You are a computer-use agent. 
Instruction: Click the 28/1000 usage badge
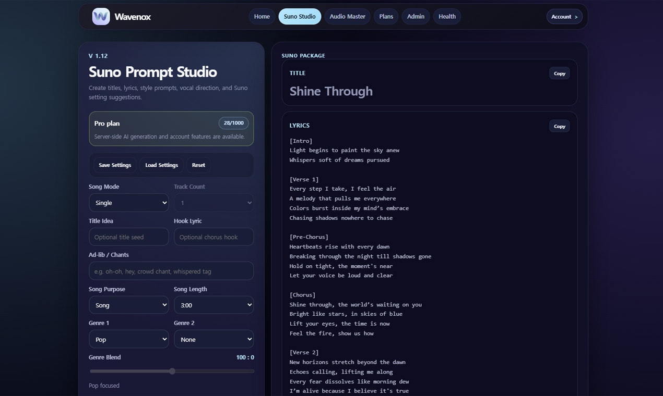(x=234, y=123)
